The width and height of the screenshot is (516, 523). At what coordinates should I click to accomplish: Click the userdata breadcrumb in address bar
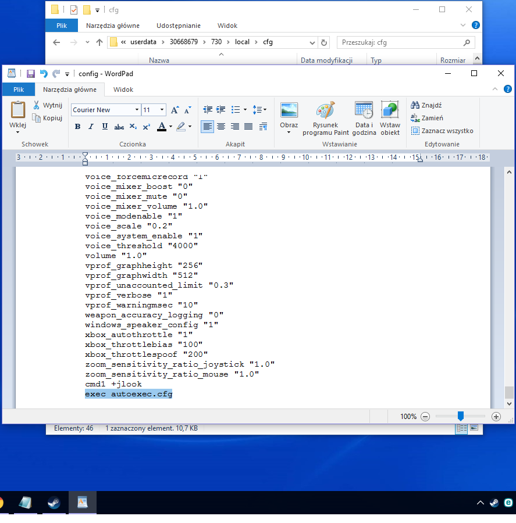coord(143,42)
